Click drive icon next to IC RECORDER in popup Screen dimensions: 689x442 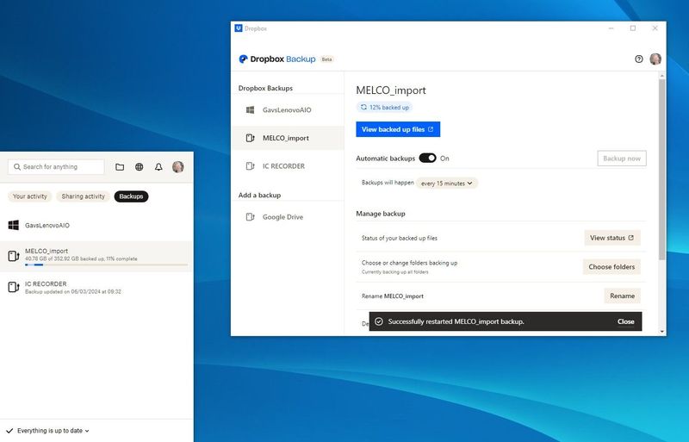[x=14, y=287]
